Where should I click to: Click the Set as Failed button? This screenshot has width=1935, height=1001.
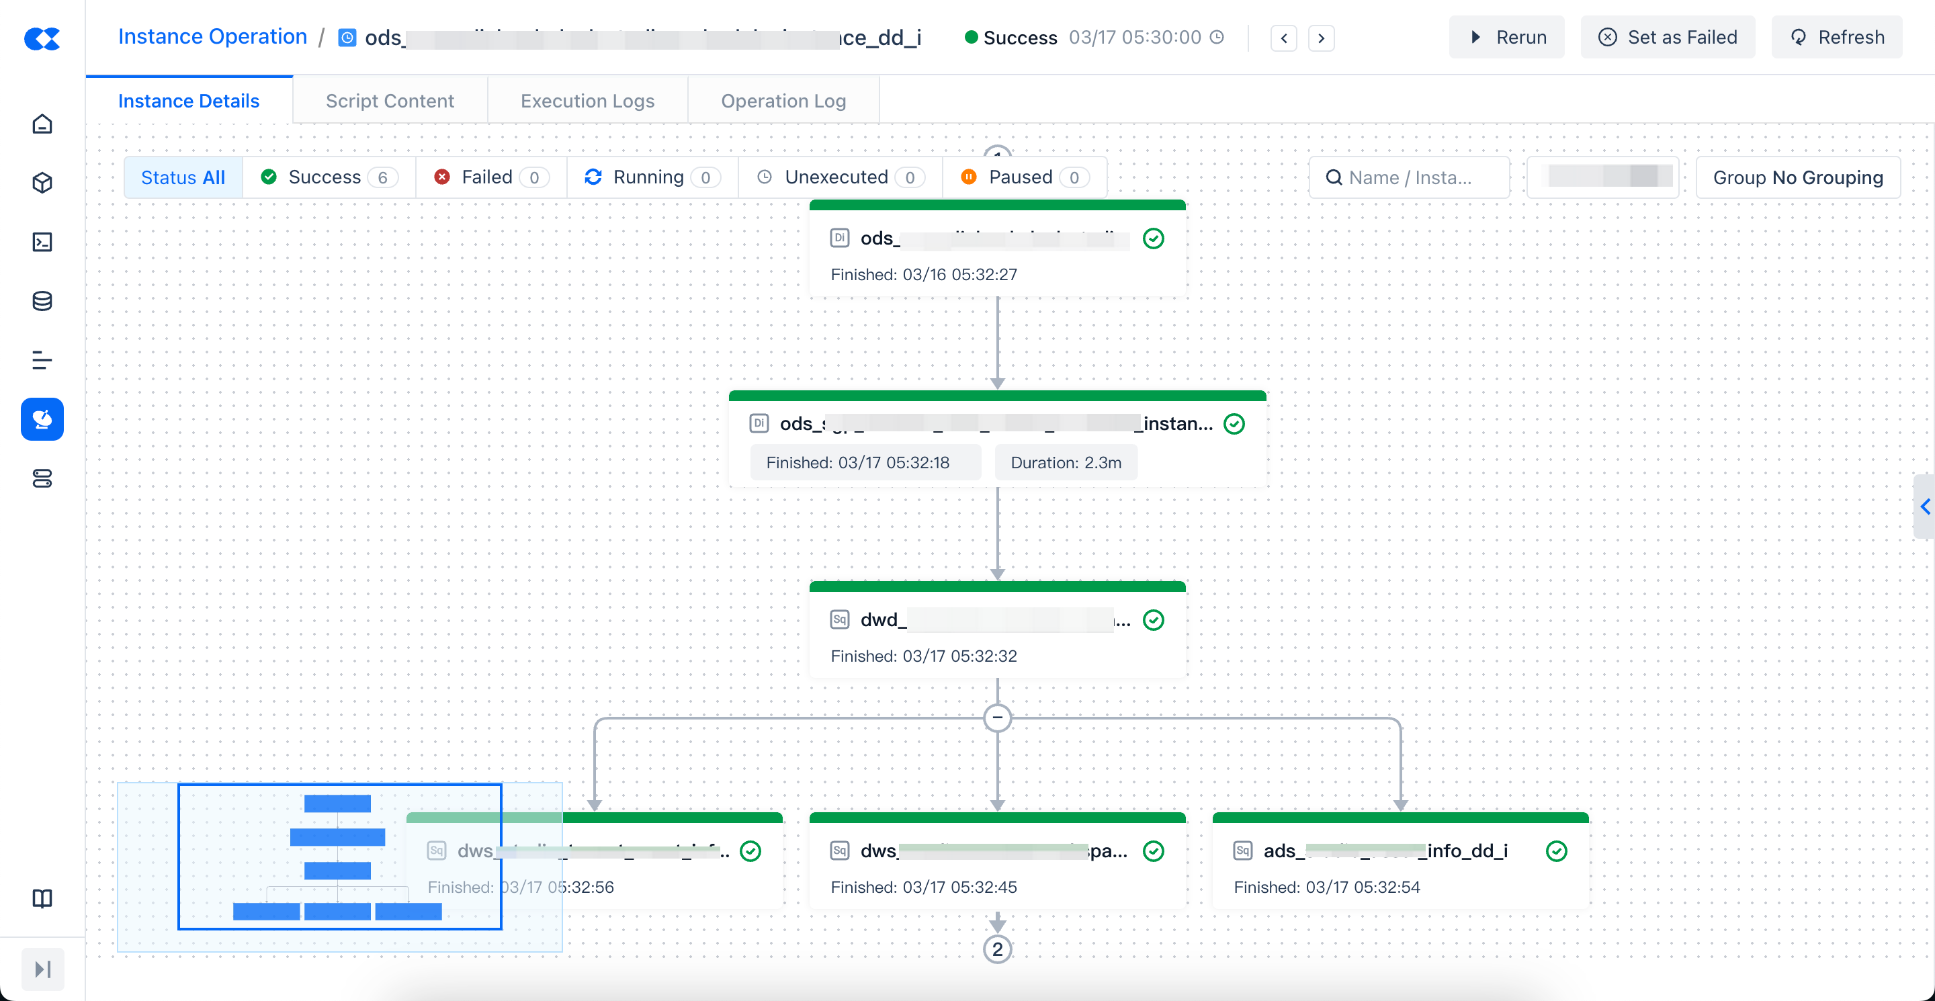click(1668, 37)
